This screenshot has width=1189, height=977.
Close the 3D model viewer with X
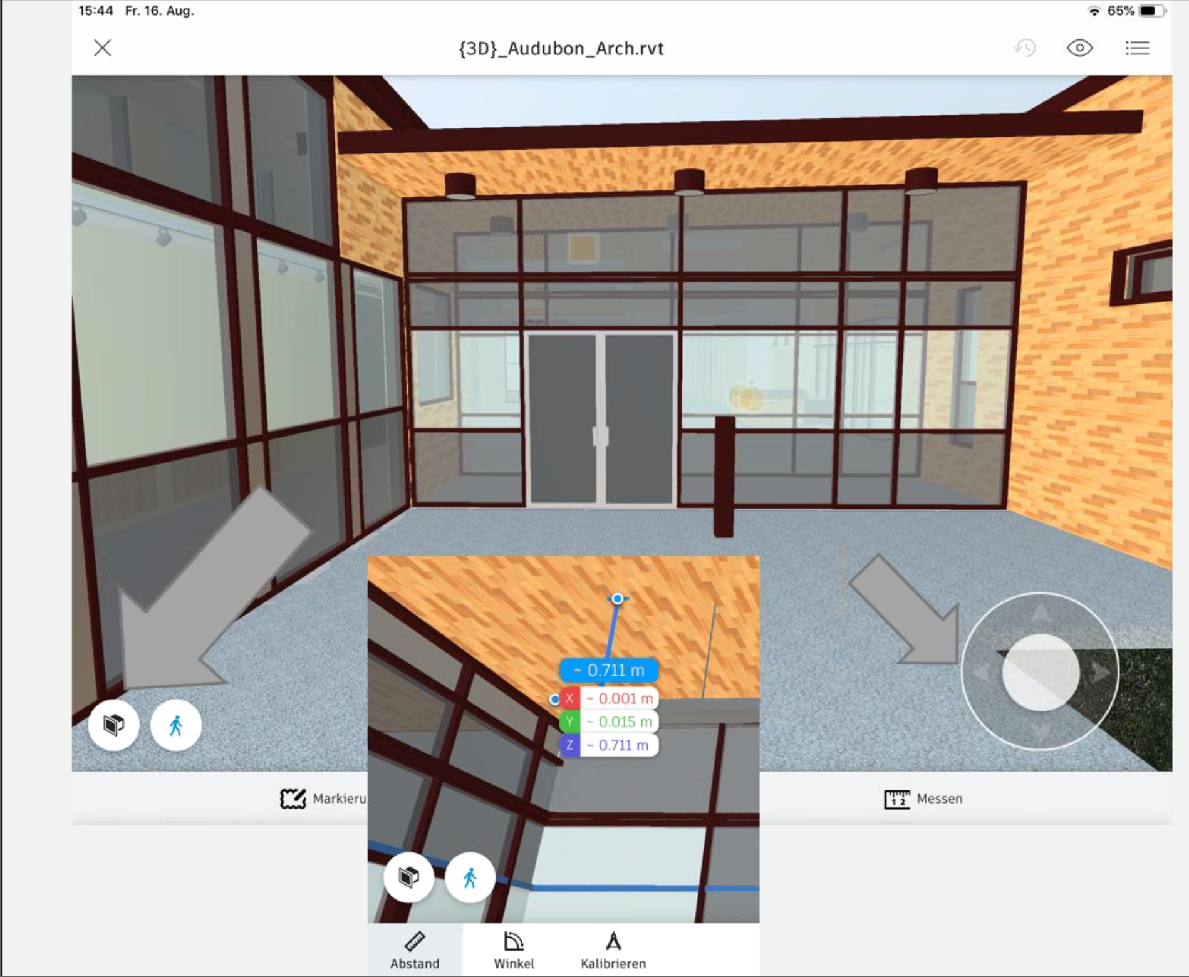coord(103,48)
